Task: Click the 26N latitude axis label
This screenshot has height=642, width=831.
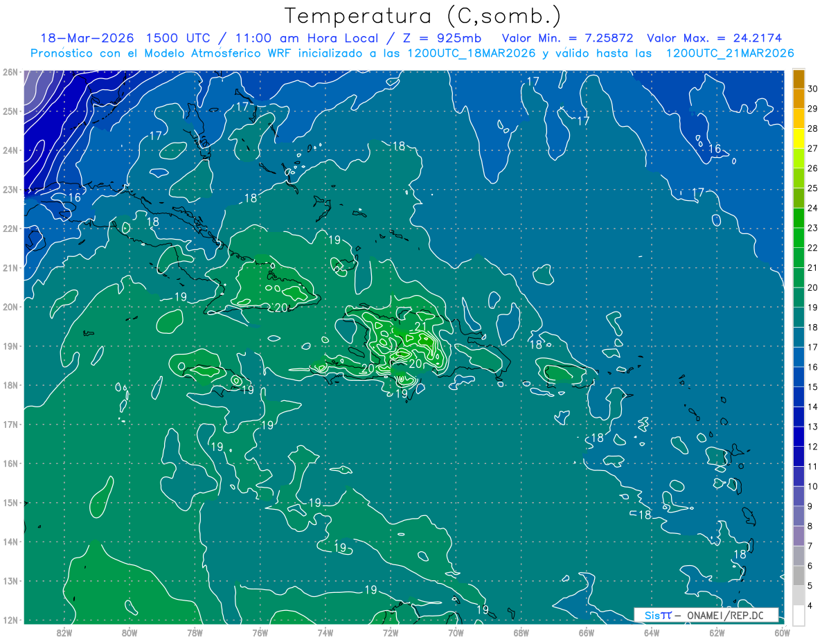Action: (10, 72)
